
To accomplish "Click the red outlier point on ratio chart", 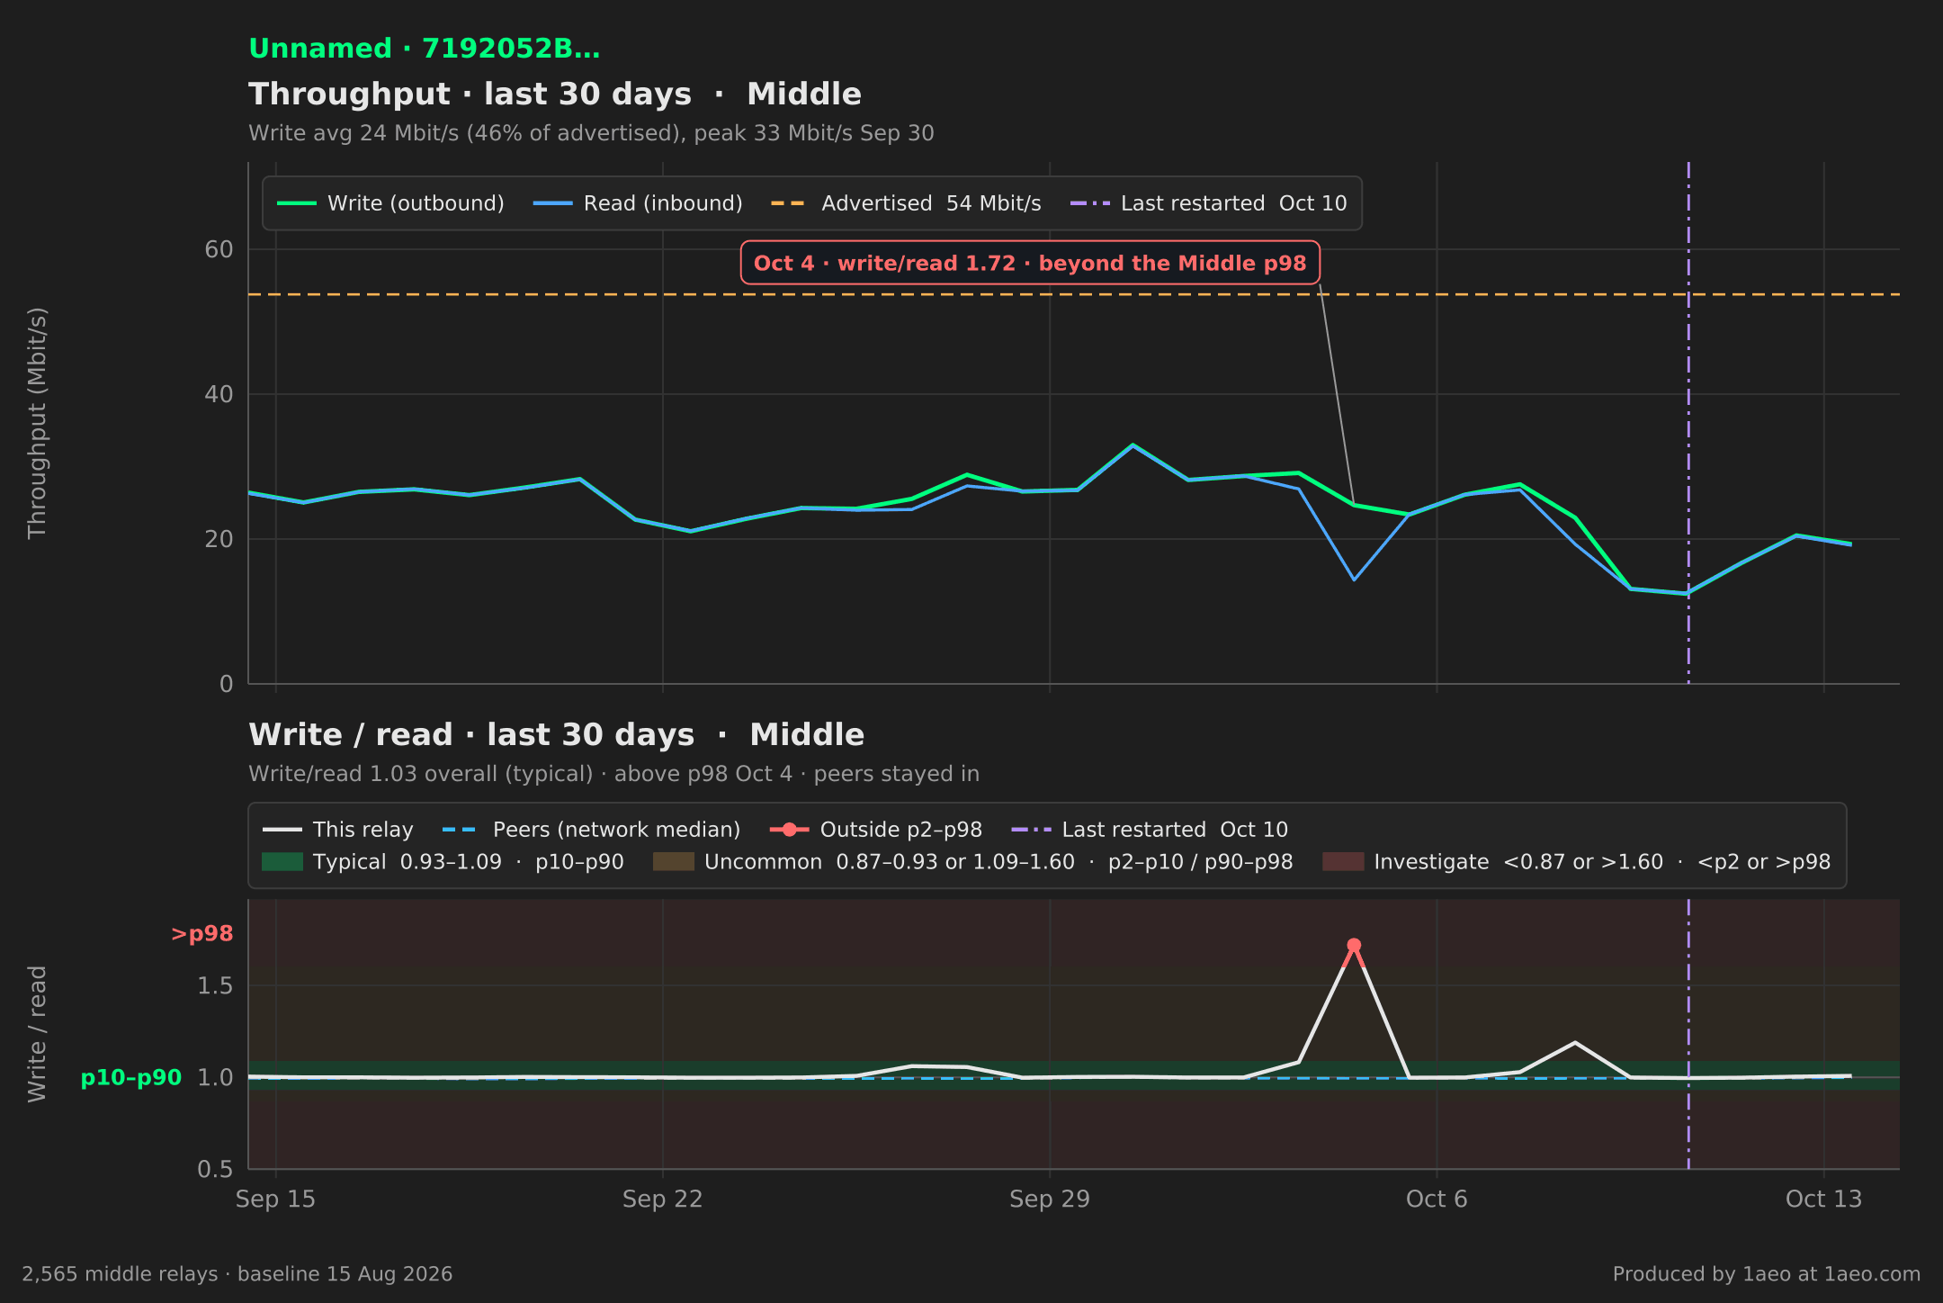I will [x=1354, y=945].
